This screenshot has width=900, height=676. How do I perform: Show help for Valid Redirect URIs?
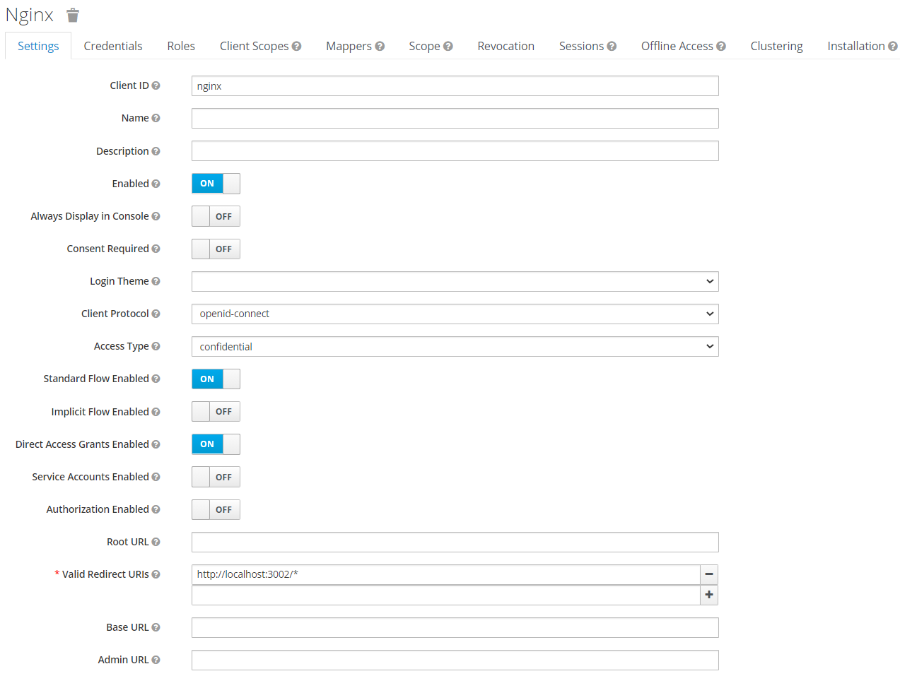tap(156, 574)
